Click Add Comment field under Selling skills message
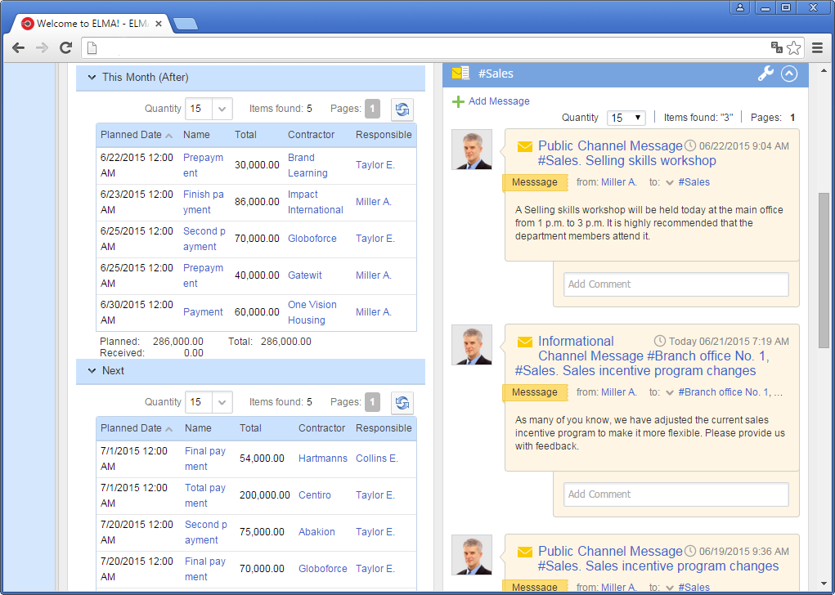Screen dimensions: 835x595 pos(676,284)
